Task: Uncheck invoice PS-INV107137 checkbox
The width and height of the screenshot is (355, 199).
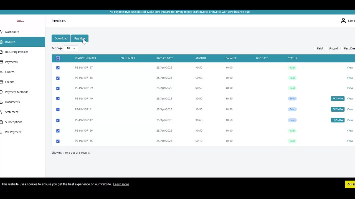Action: click(x=58, y=68)
